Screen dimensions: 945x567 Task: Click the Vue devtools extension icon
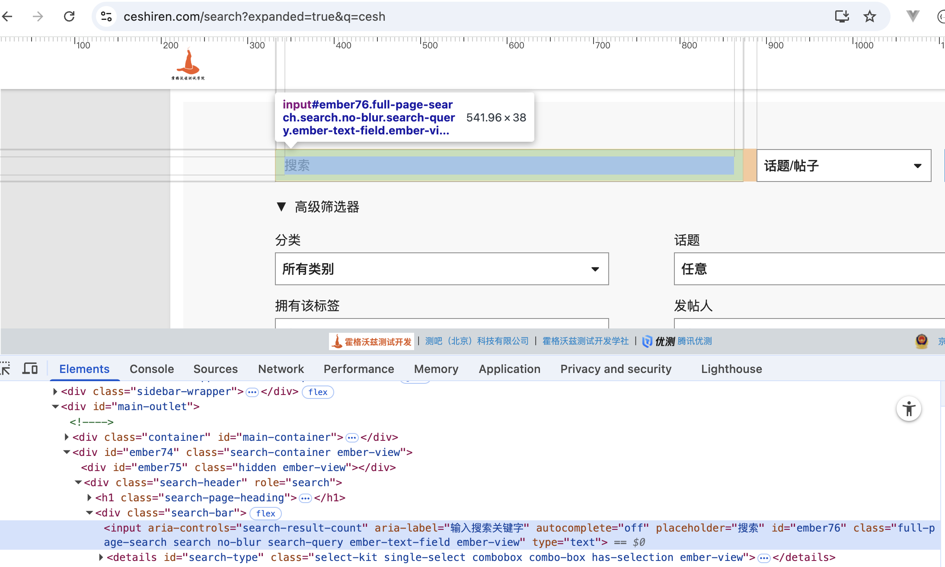click(x=913, y=16)
